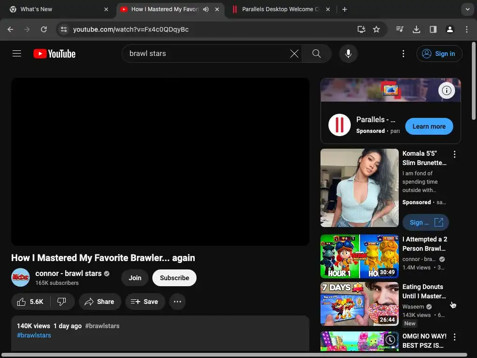The image size is (477, 358).
Task: Toggle Chrome side panel
Action: (433, 29)
